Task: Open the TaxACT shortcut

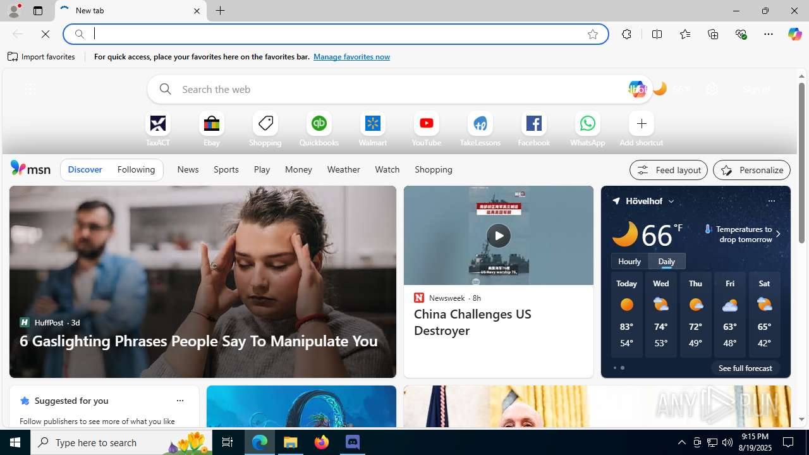Action: point(157,129)
